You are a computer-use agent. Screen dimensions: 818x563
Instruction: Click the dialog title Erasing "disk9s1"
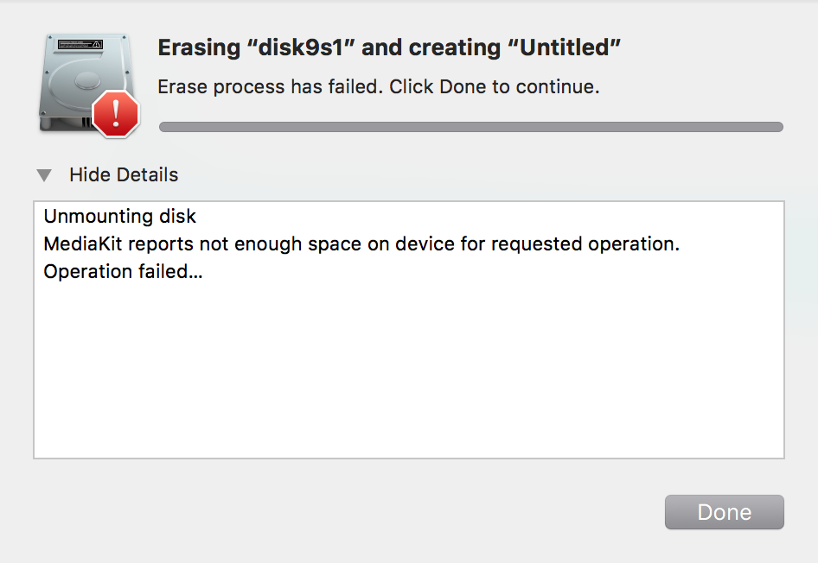click(x=388, y=47)
